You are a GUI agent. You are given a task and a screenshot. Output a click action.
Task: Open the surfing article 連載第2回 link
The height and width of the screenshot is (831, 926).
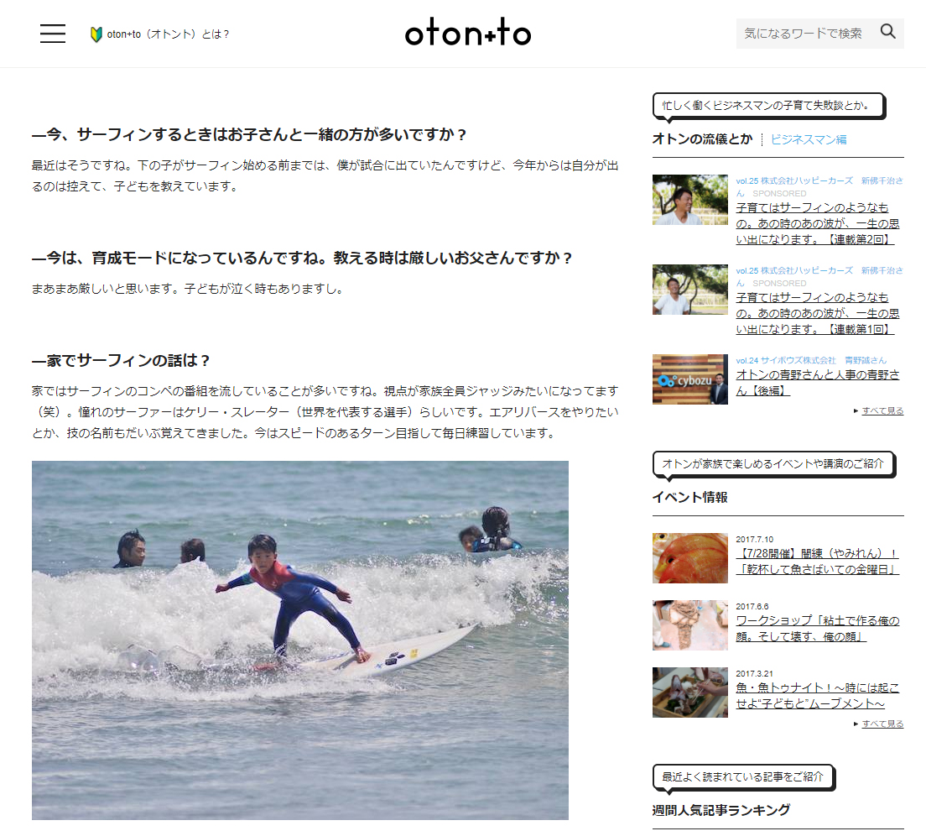[x=817, y=223]
